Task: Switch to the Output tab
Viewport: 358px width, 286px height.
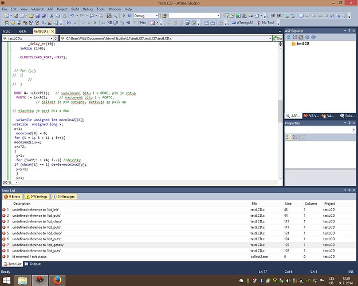Action: (x=33, y=264)
